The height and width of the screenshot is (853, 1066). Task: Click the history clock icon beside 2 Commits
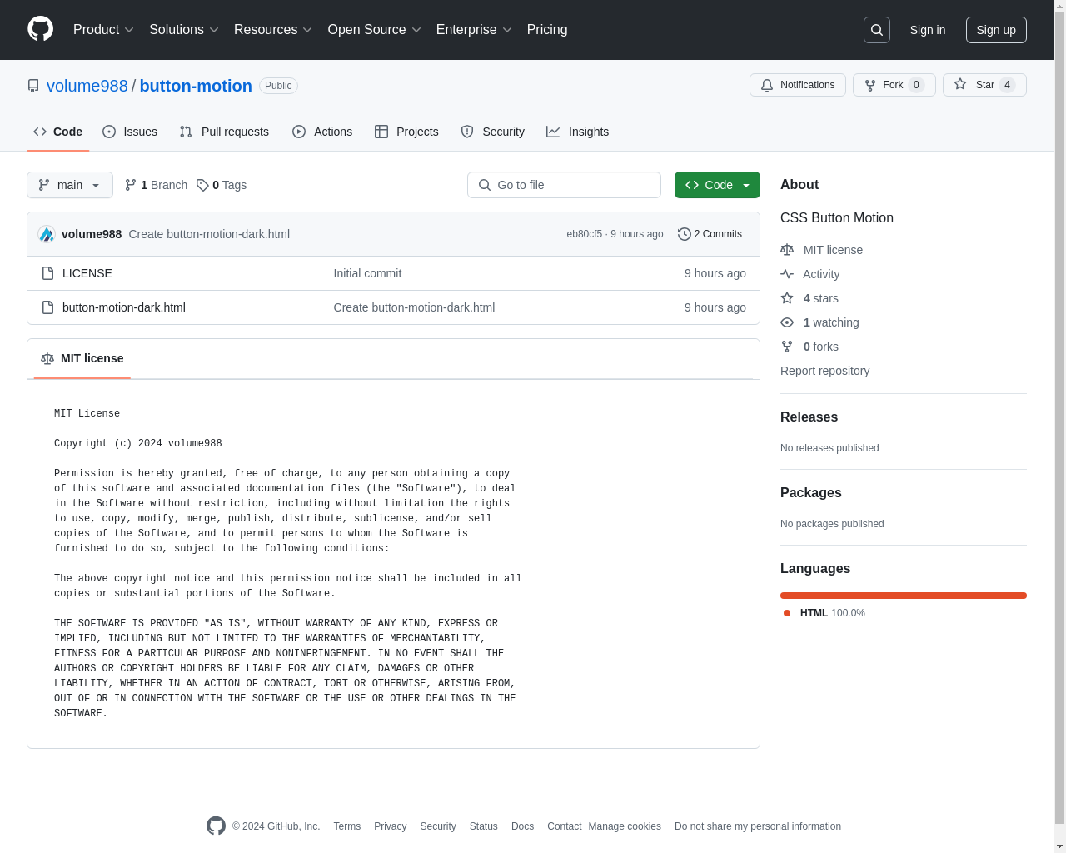tap(685, 234)
